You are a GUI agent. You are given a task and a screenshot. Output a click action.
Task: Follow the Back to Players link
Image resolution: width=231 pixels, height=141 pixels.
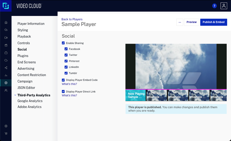click(72, 19)
